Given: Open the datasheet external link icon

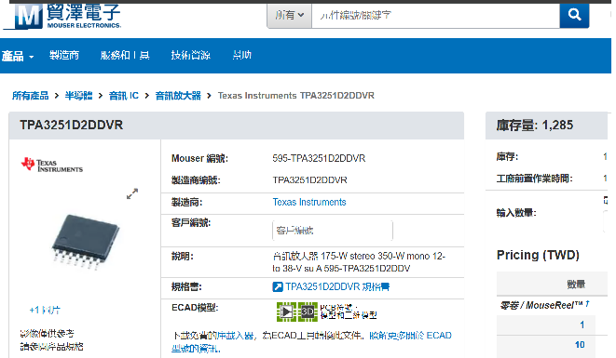Looking at the screenshot, I should (x=278, y=287).
